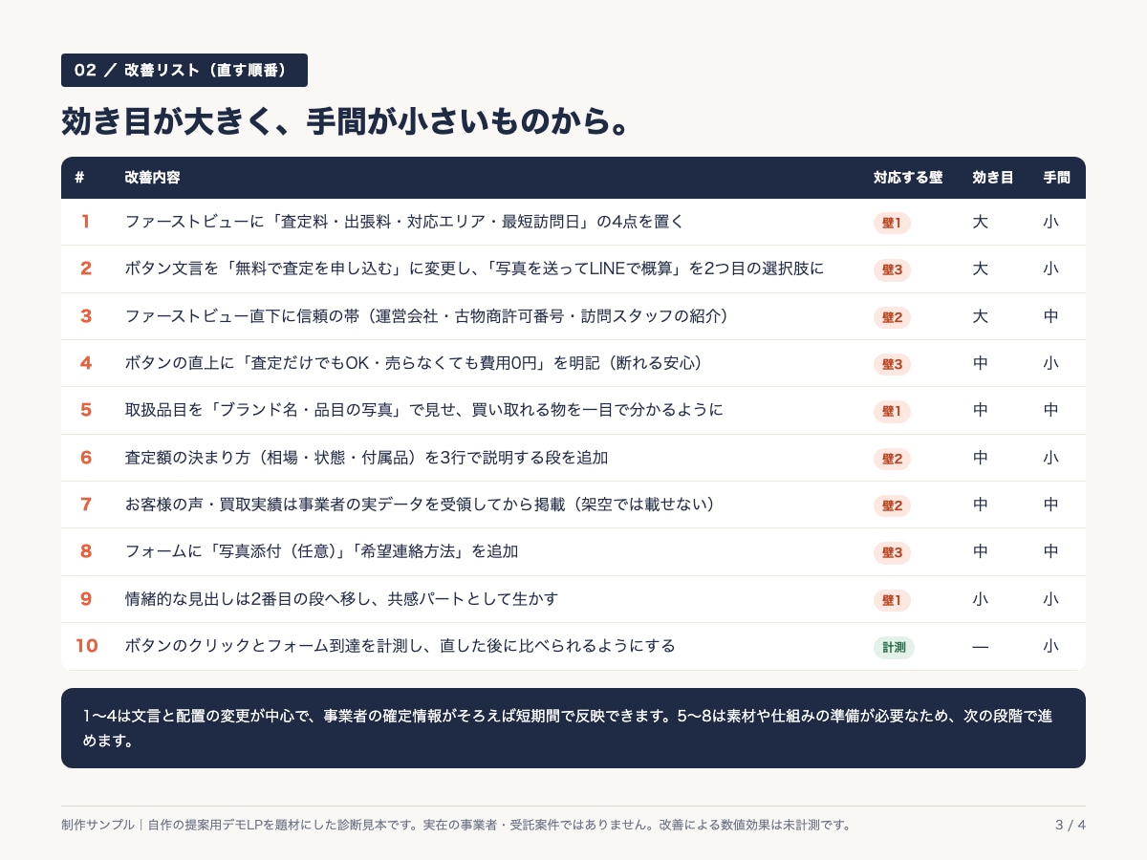Click the "壁1" badge in row 5
Viewport: 1147px width, 860px height.
coord(892,411)
